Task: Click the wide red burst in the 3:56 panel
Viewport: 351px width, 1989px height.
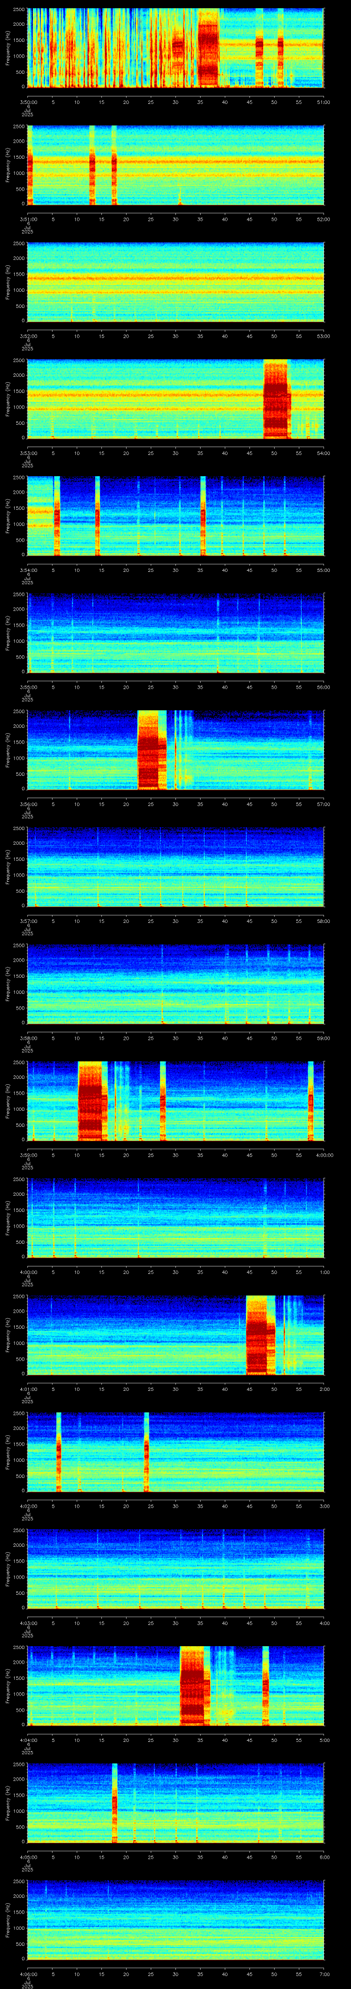Action: (x=152, y=750)
